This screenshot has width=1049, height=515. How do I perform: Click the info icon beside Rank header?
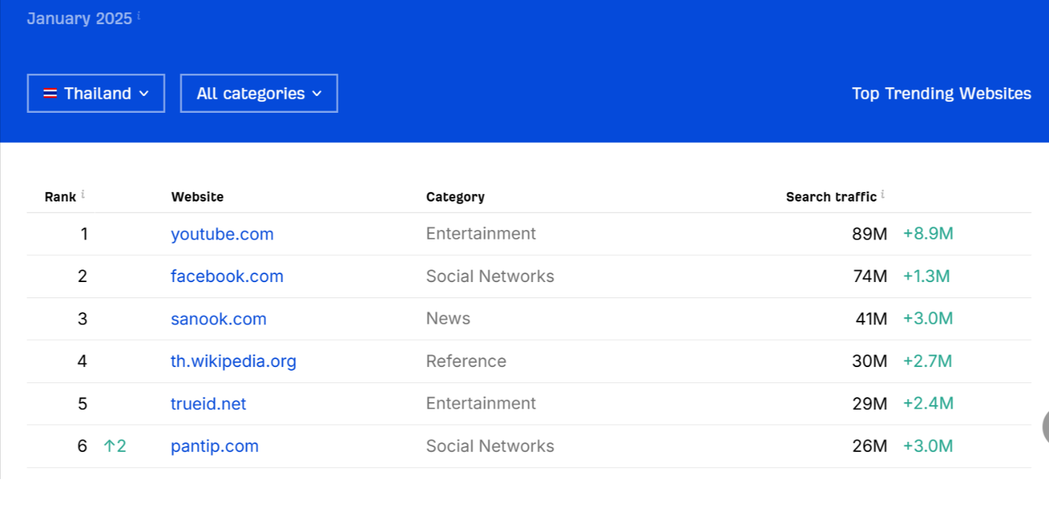pos(83,194)
